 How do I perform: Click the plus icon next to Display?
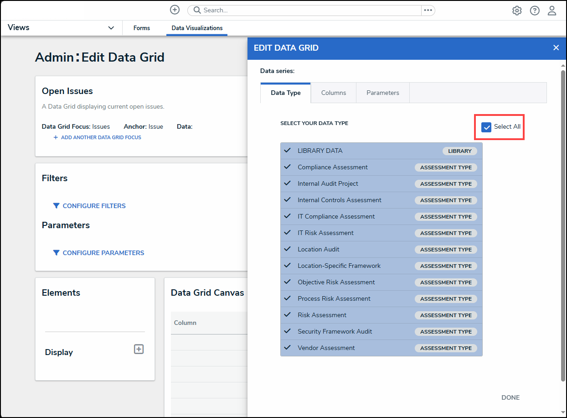(x=139, y=349)
